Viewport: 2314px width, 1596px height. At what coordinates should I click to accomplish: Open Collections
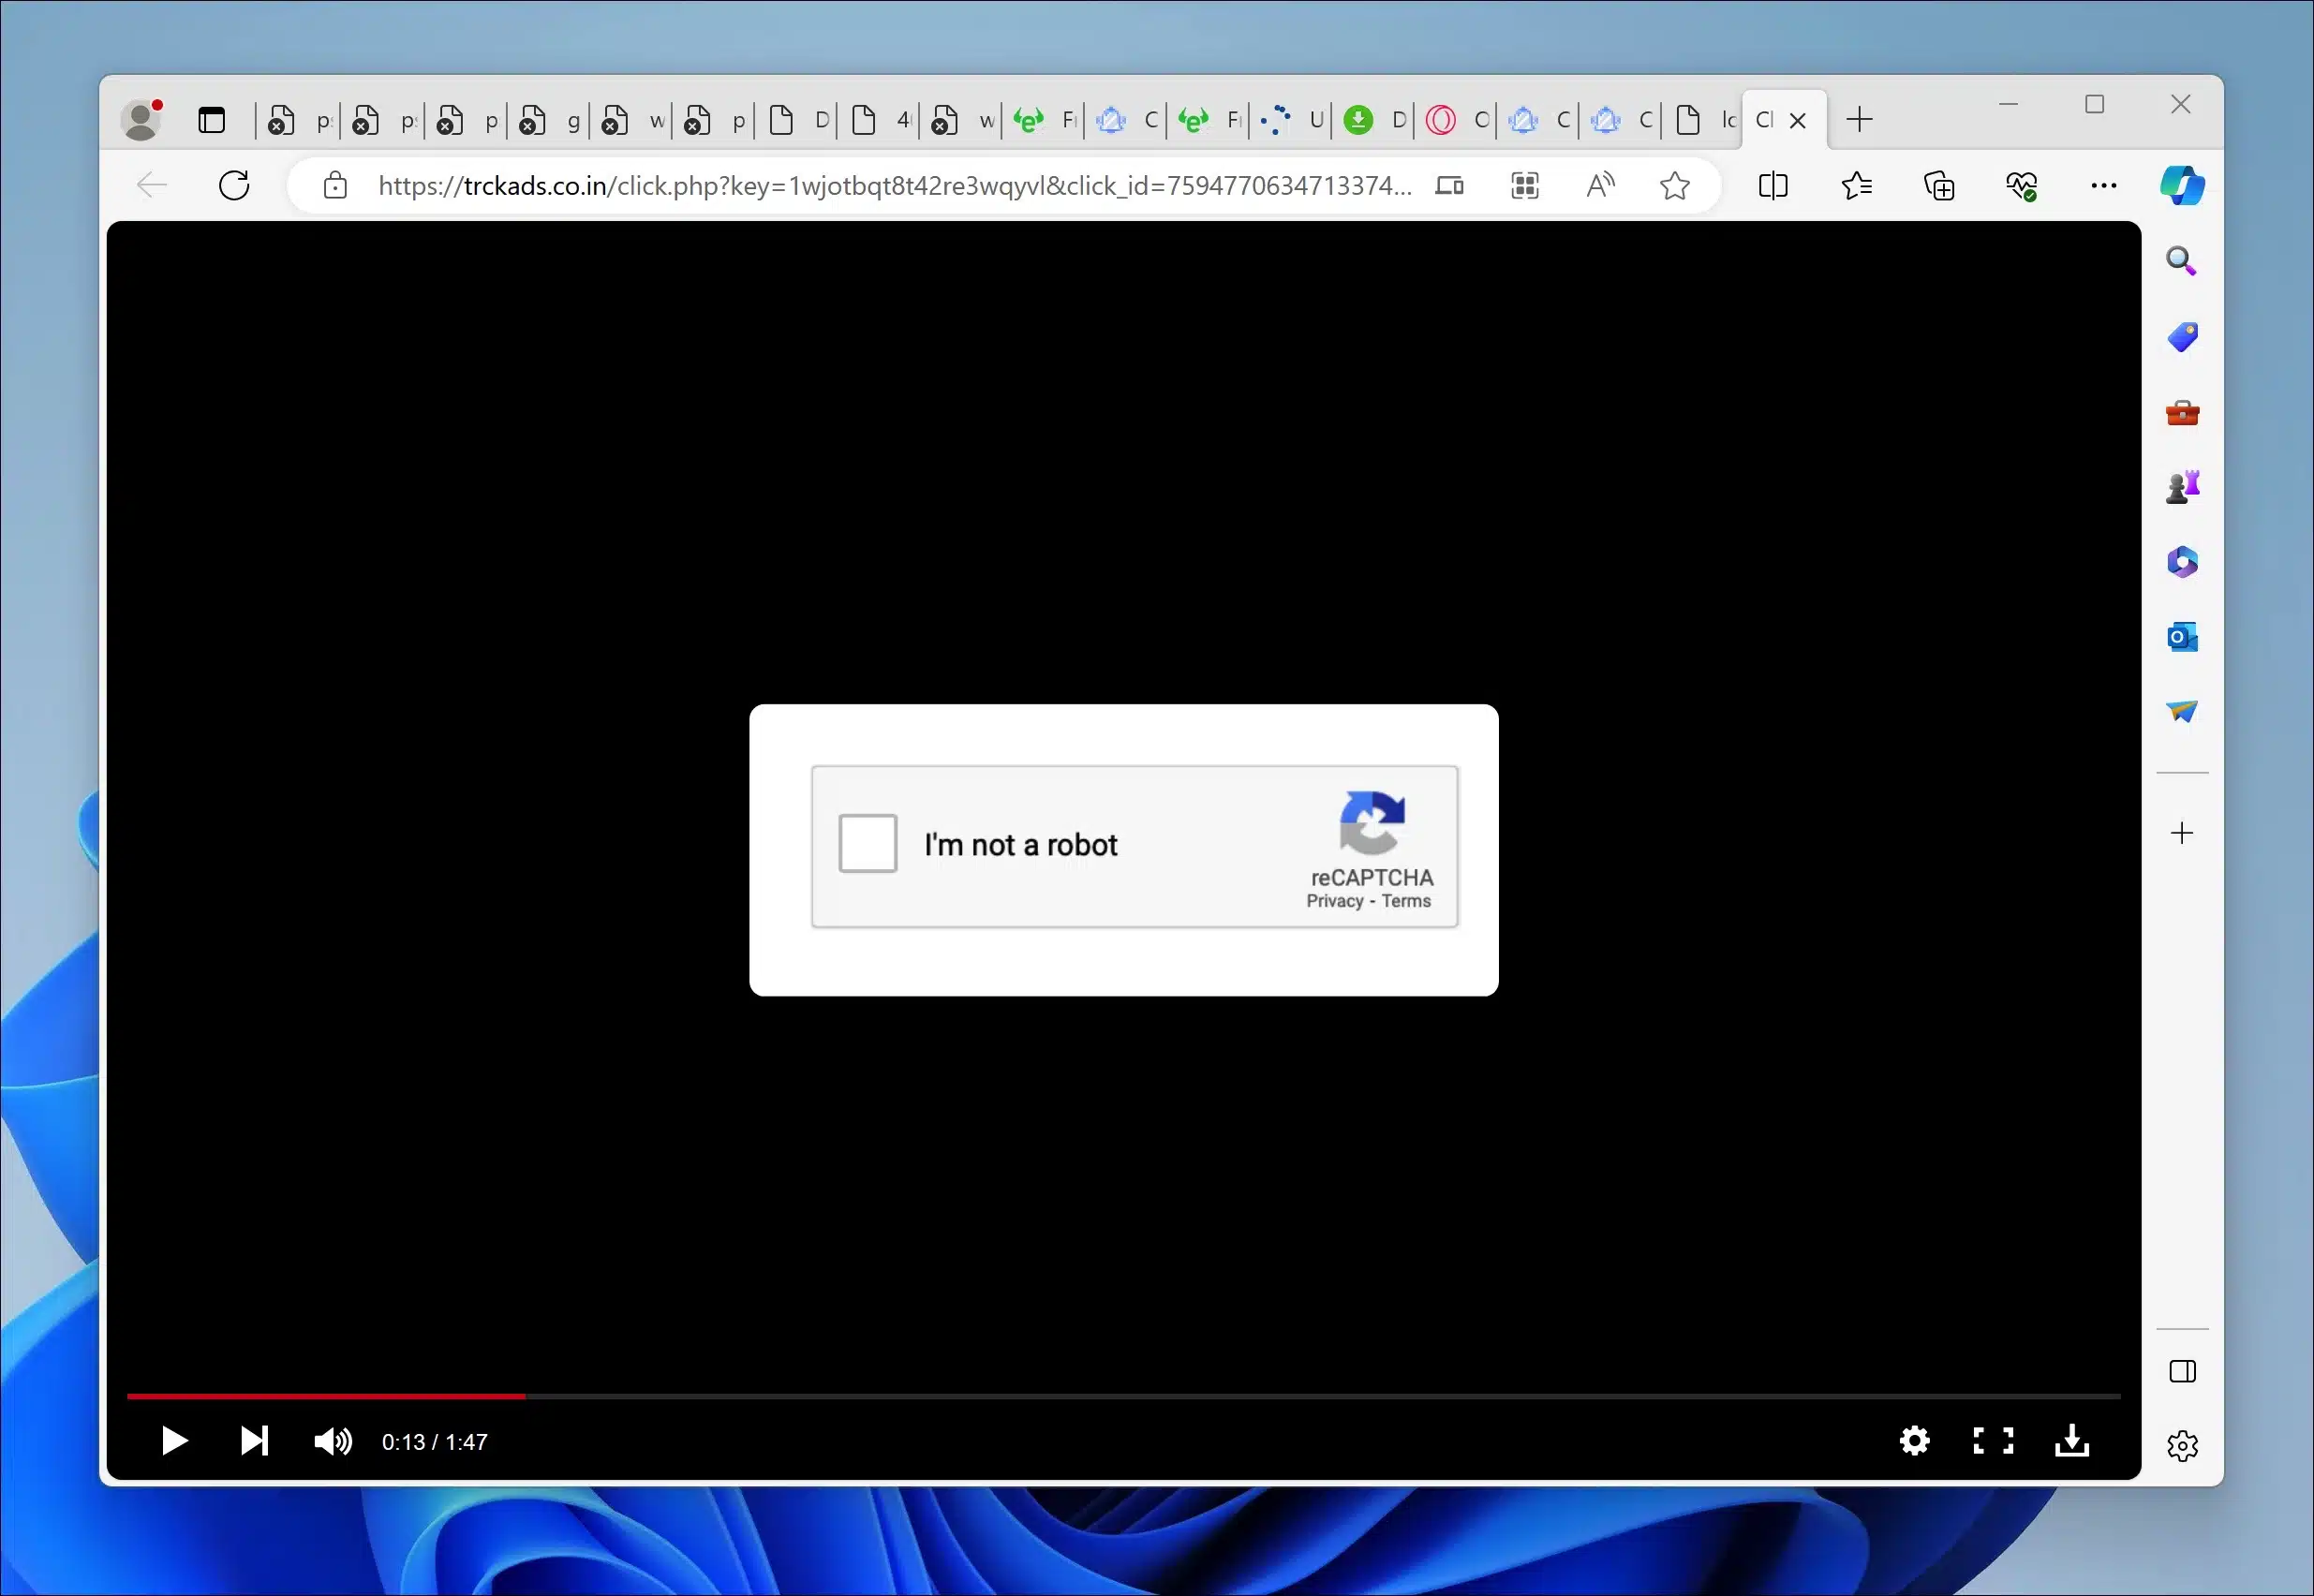1939,185
